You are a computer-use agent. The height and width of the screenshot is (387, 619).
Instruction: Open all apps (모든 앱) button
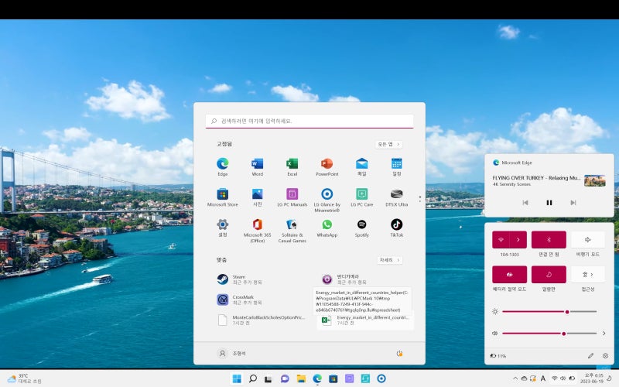pos(388,144)
